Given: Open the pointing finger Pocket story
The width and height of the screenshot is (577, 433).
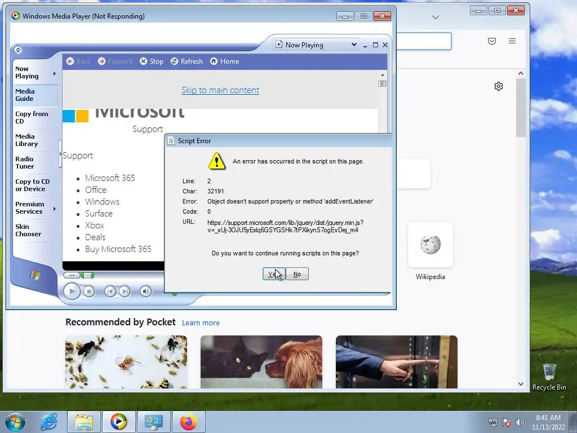Looking at the screenshot, I should (397, 362).
